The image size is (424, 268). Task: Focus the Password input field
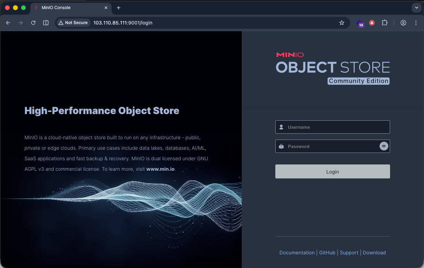point(332,146)
